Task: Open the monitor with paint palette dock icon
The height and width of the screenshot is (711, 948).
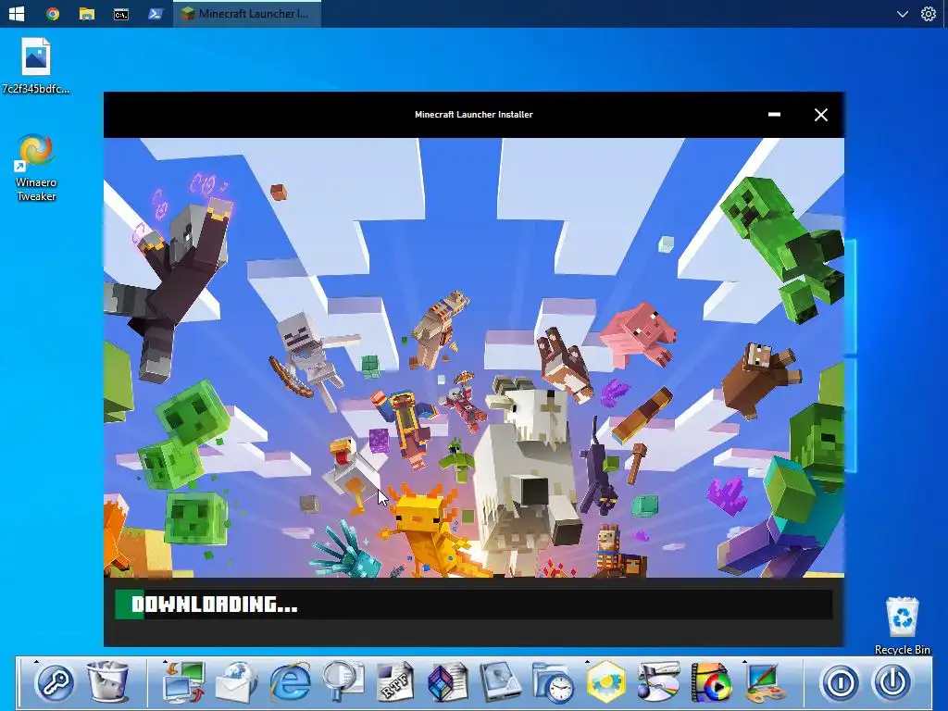Action: [x=764, y=682]
